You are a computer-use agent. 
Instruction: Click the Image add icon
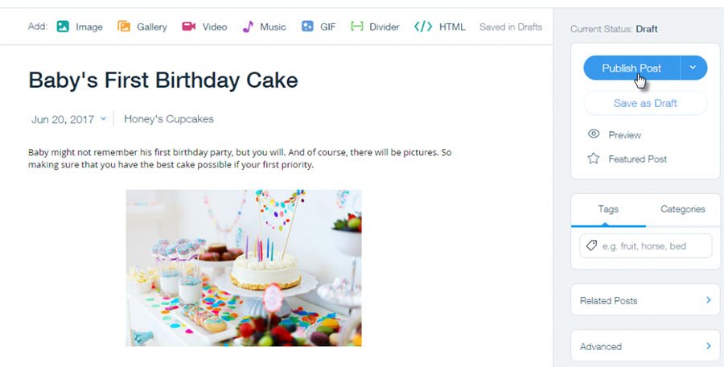click(63, 27)
